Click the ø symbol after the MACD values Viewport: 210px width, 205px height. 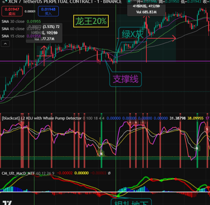(x=109, y=173)
